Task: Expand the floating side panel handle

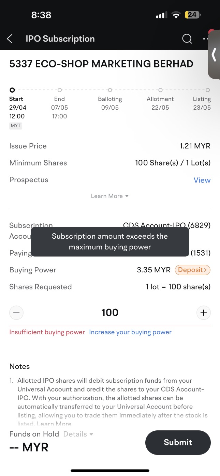Action: pyautogui.click(x=214, y=54)
